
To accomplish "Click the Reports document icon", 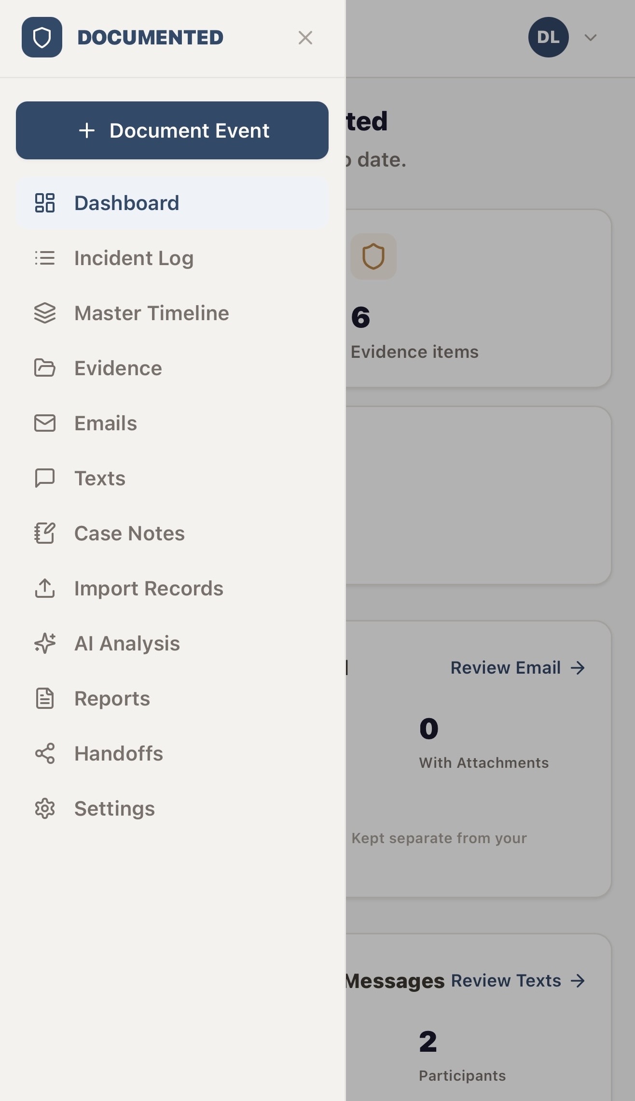I will pyautogui.click(x=45, y=698).
